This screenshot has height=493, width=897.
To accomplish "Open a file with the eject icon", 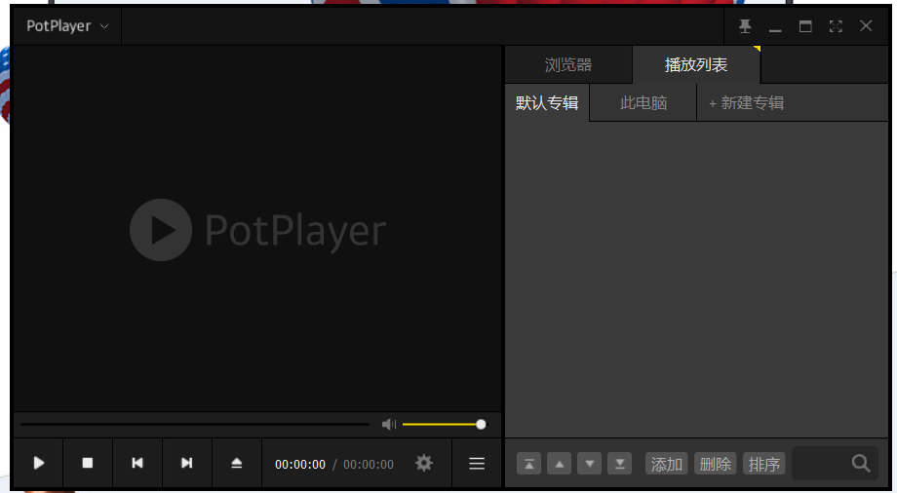I will tap(237, 463).
